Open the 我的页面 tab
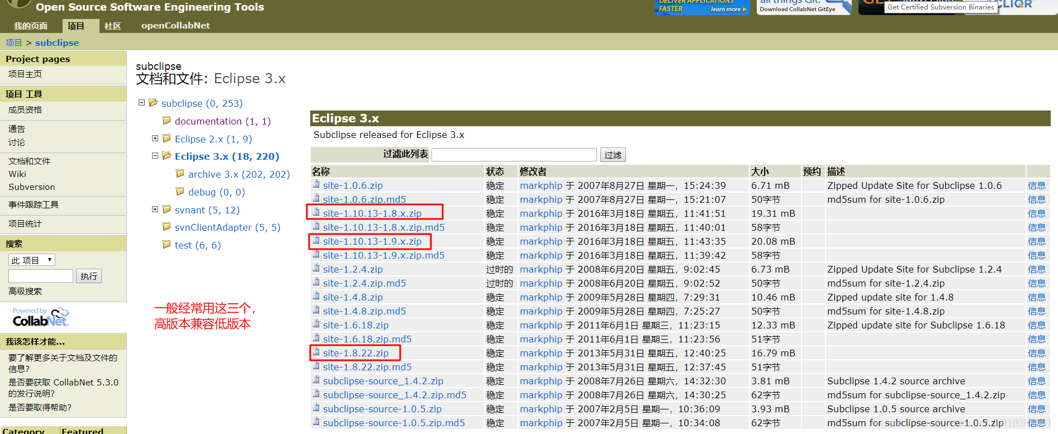1058x434 pixels. pos(31,26)
